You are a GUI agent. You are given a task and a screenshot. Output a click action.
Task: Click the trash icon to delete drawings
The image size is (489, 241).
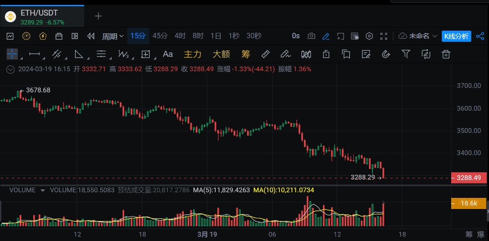point(445,54)
